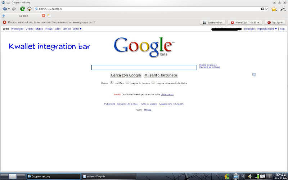Open Google.com in English link
Viewport: 288px width, 180px height.
[x=172, y=104]
